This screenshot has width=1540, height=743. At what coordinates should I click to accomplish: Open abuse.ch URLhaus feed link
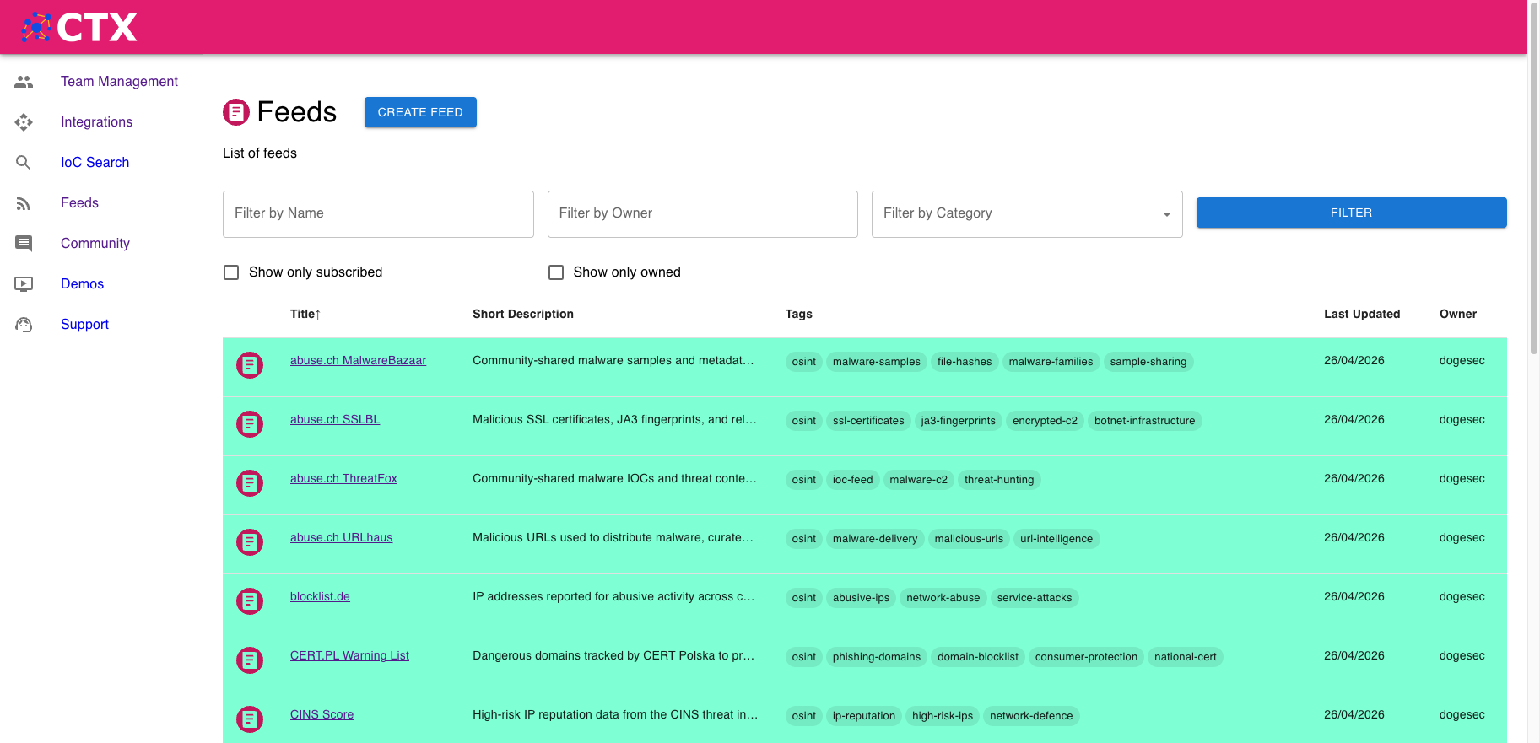point(341,537)
